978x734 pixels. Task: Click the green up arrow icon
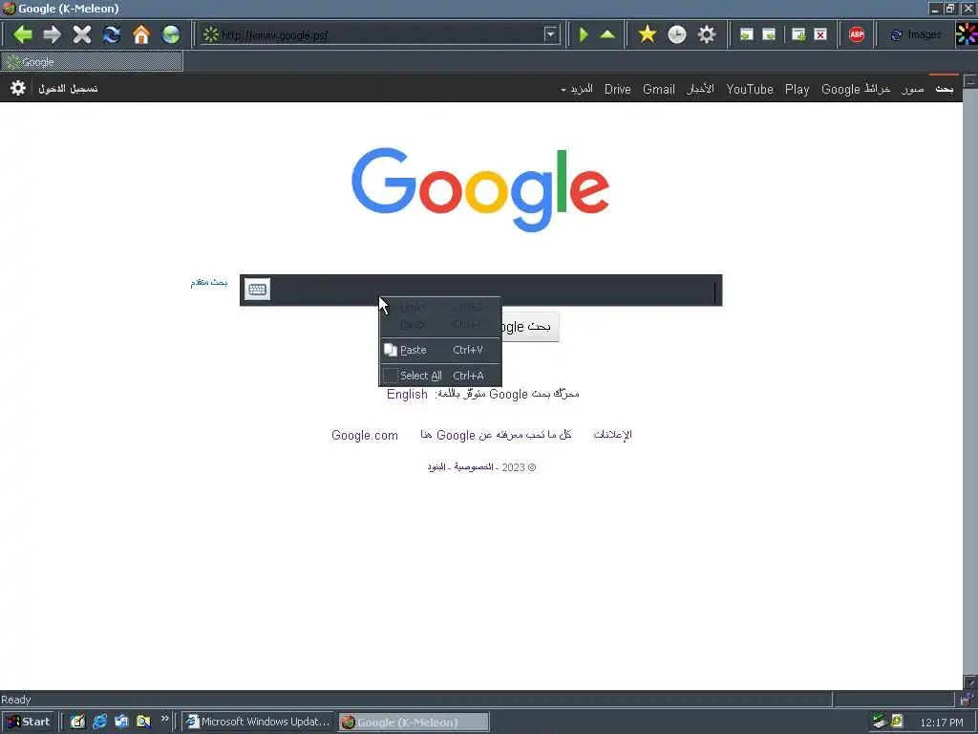pos(607,34)
